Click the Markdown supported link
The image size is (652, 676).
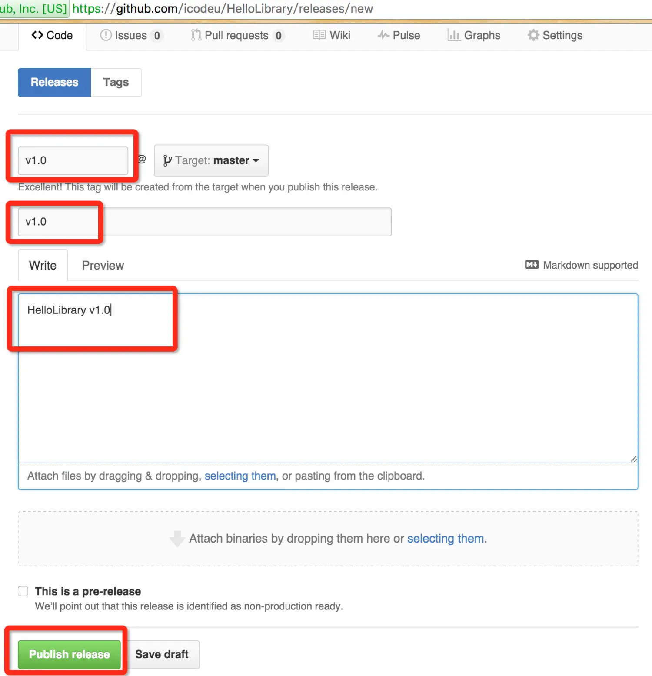click(582, 265)
